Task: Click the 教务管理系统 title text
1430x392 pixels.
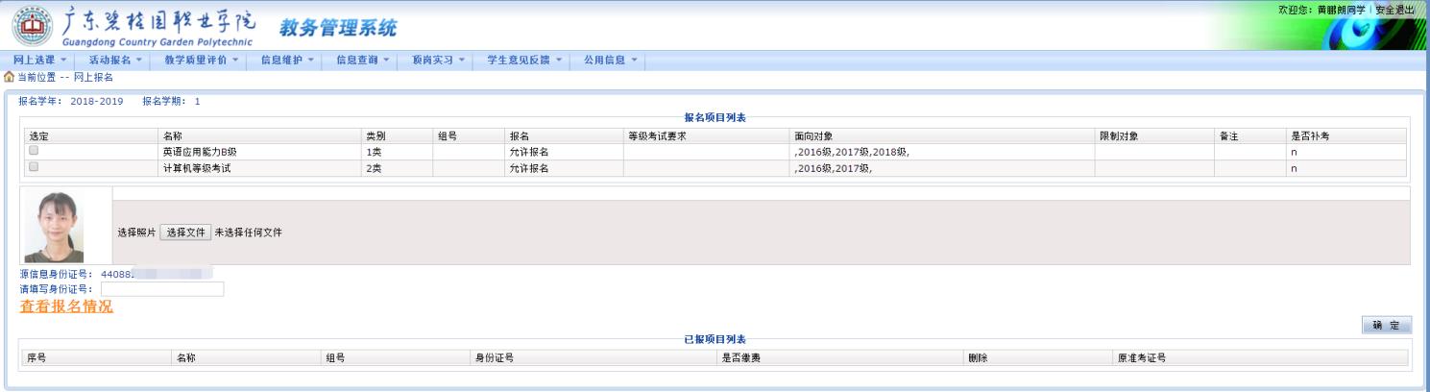Action: pyautogui.click(x=338, y=28)
